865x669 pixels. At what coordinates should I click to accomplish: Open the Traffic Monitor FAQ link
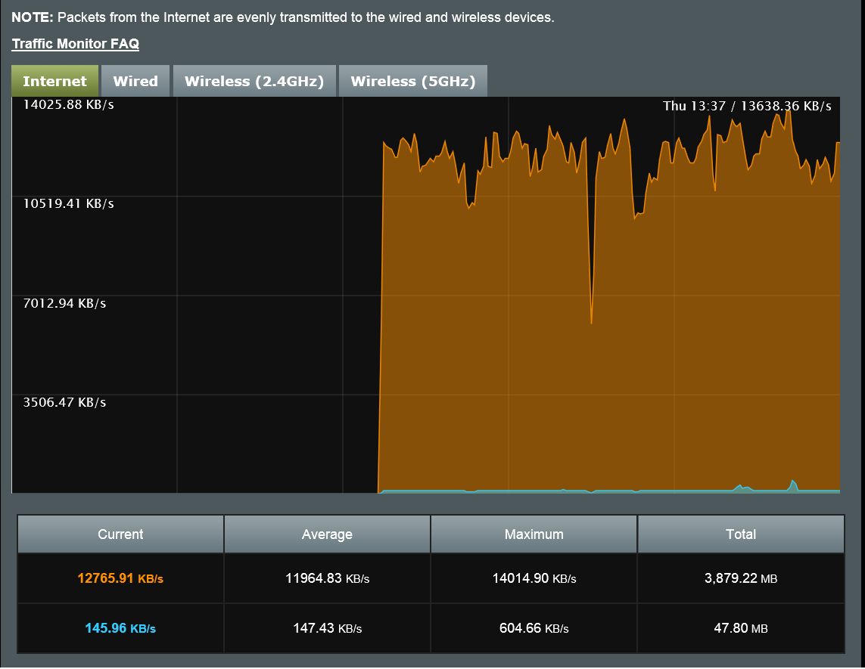coord(76,44)
